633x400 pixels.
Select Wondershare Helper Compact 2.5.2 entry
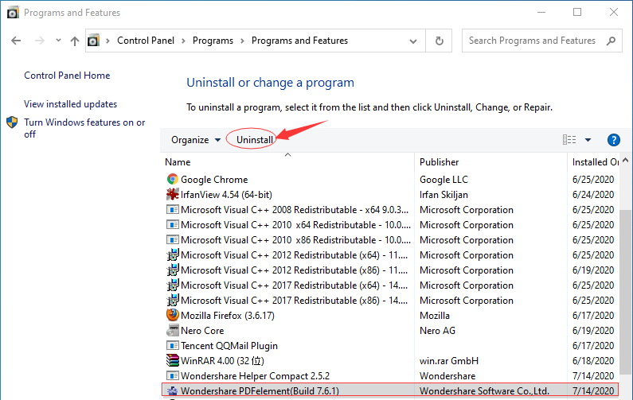click(x=255, y=376)
